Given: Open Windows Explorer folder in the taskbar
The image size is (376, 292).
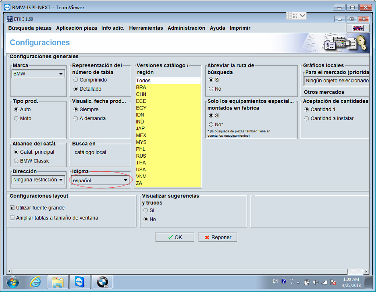Looking at the screenshot, I should click(57, 282).
